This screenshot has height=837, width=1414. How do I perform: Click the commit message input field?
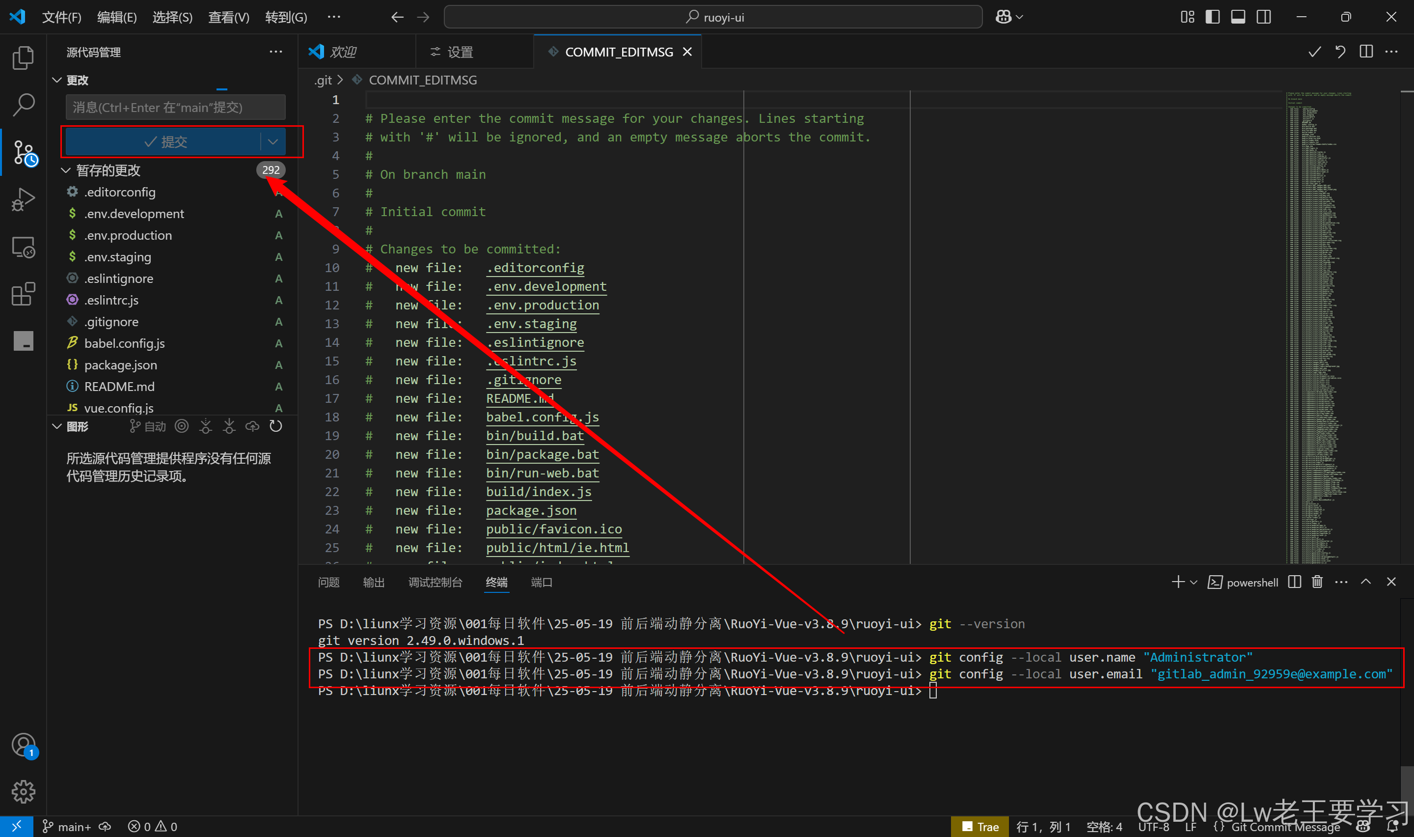point(175,107)
